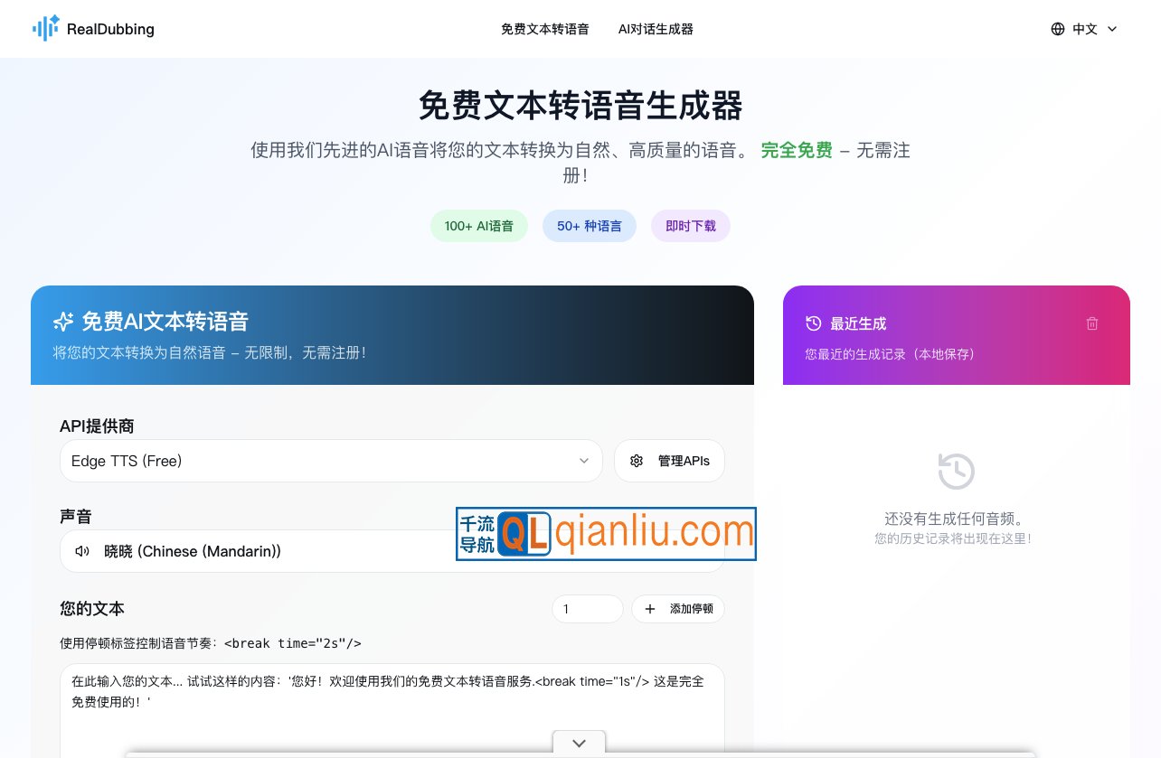The width and height of the screenshot is (1161, 758).
Task: Open 免费文本转语音 navigation item
Action: click(x=544, y=29)
